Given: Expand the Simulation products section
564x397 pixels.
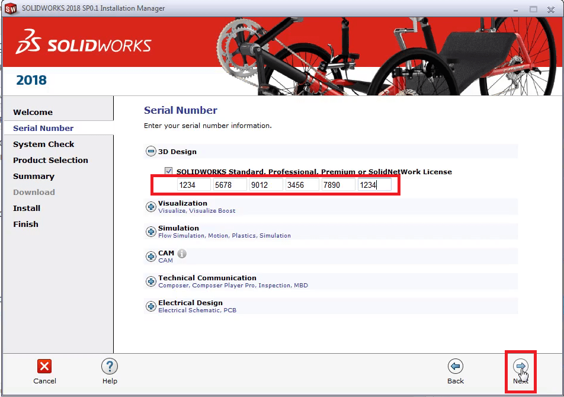Looking at the screenshot, I should [151, 231].
